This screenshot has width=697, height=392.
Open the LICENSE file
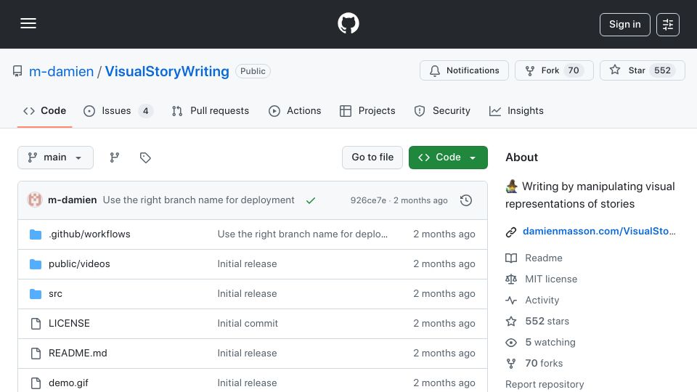[x=69, y=324]
